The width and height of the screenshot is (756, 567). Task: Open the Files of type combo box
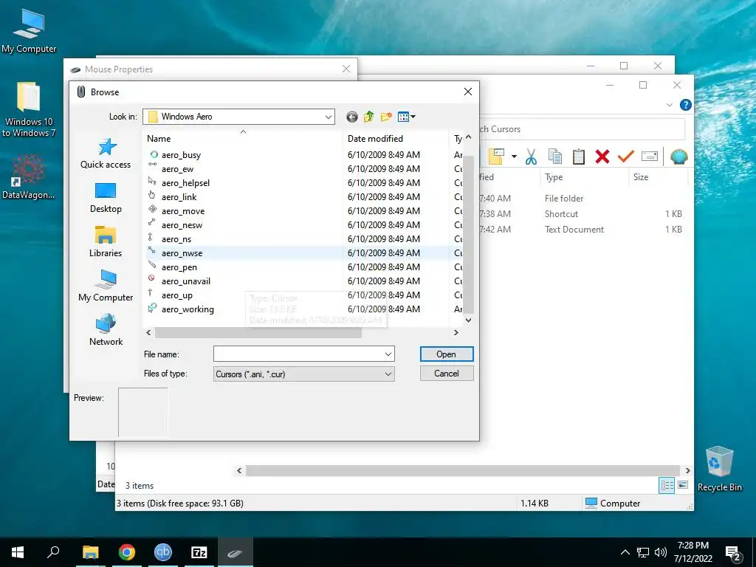coord(303,374)
